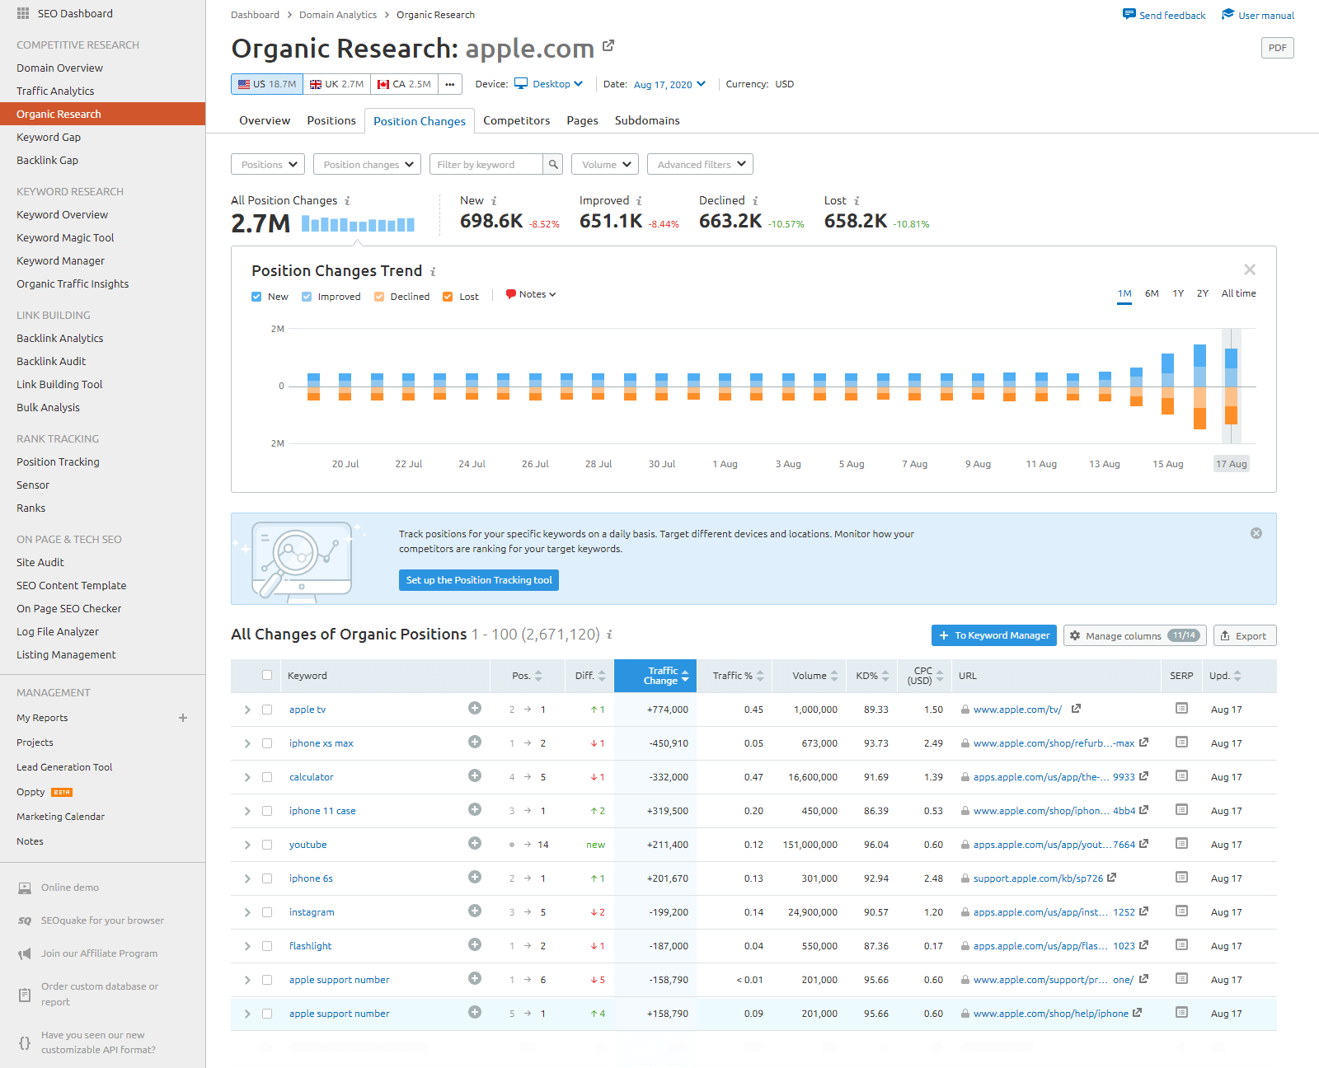Open the User manual icon
1319x1068 pixels.
(1227, 14)
